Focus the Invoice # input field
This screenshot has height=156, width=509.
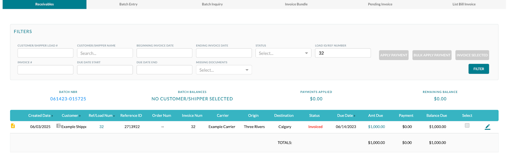click(45, 70)
